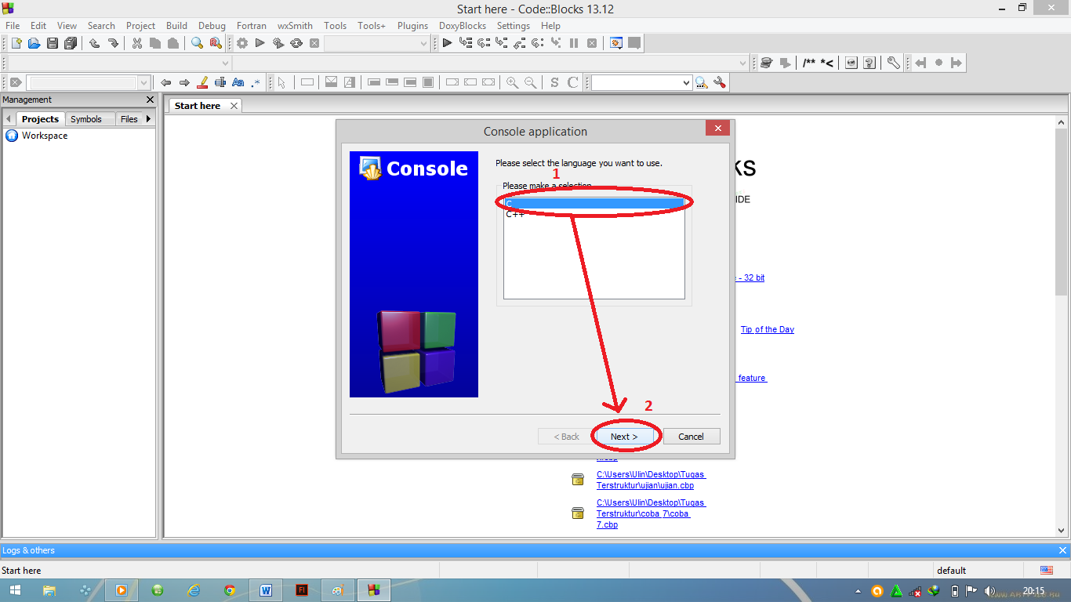The height and width of the screenshot is (602, 1071).
Task: Open the incremental search text dropdown
Action: point(143,82)
